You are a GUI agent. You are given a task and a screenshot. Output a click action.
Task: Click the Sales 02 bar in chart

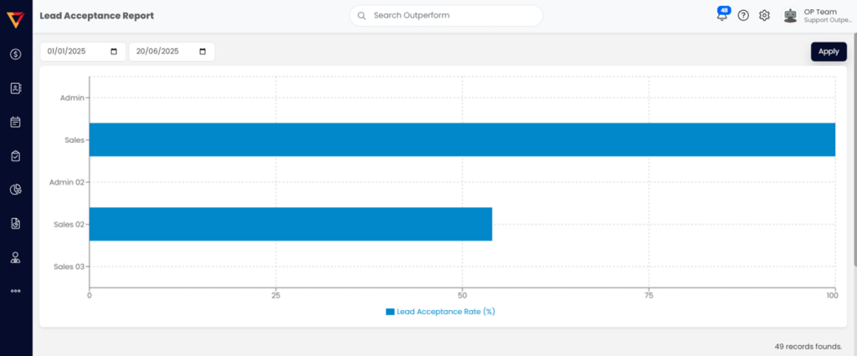(x=290, y=224)
